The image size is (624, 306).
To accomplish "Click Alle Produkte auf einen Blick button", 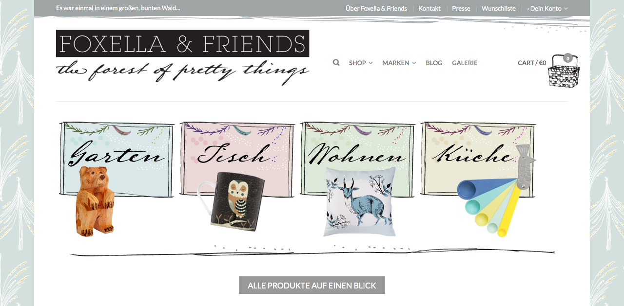I will [x=312, y=285].
